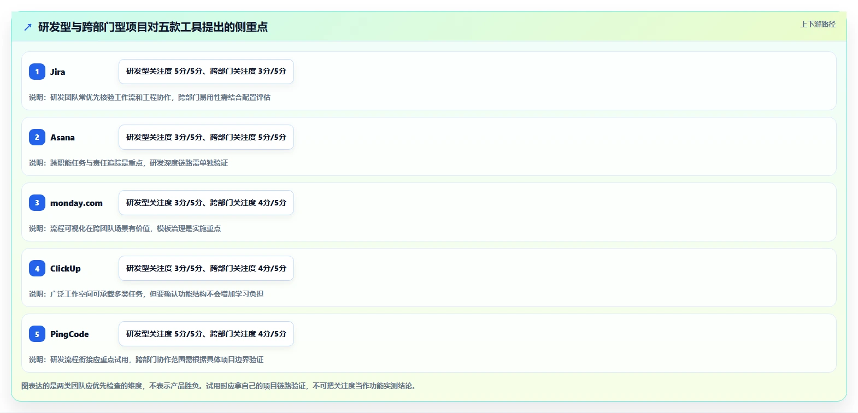Click ClickUp's note 广泛工作空间可承载多类任务
The height and width of the screenshot is (413, 858).
click(146, 294)
